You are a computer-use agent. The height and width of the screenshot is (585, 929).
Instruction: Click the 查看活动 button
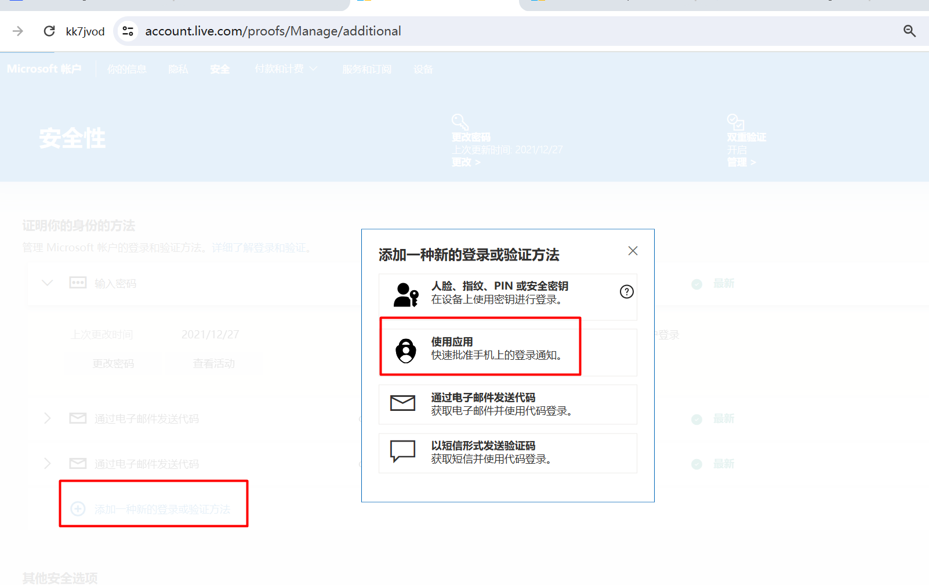tap(214, 363)
